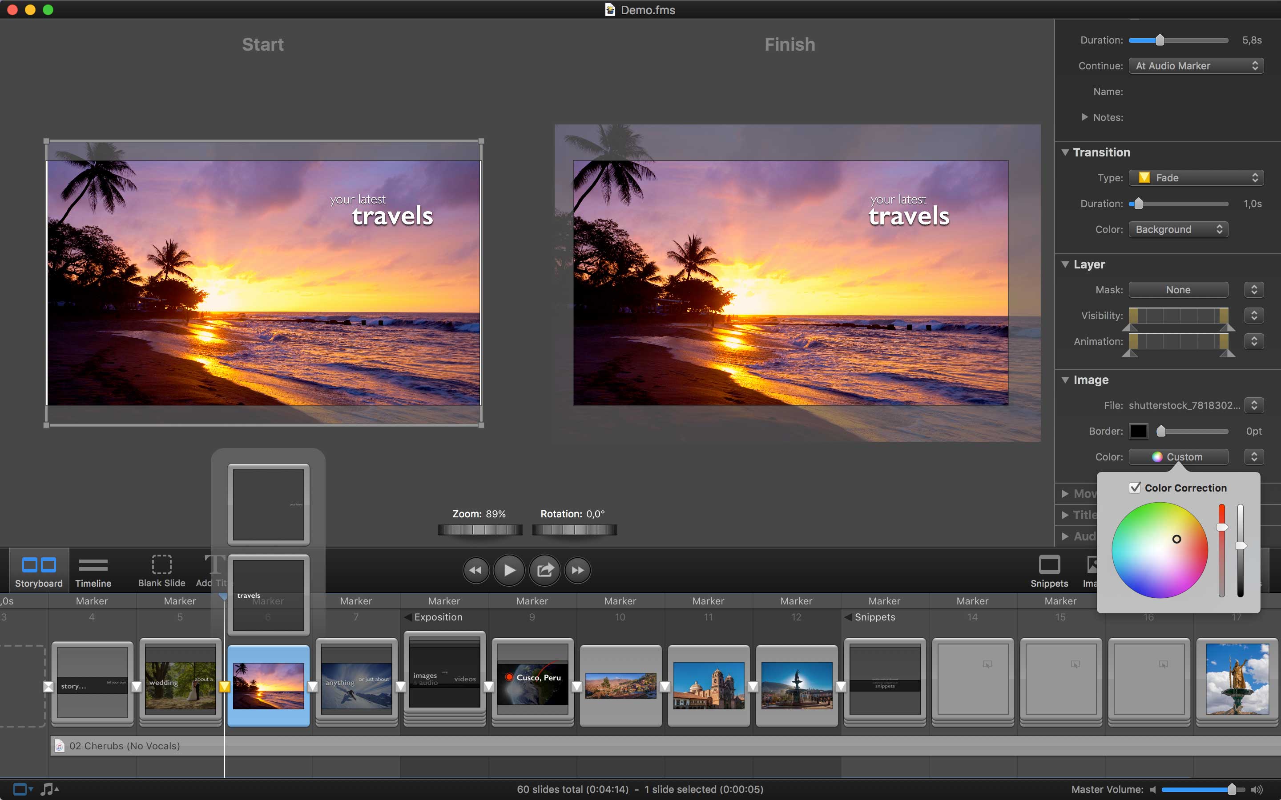Select the Cusco, Peru slide thumbnail

point(532,683)
